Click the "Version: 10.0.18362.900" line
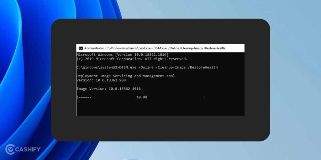This screenshot has height=160, width=321. (x=101, y=80)
